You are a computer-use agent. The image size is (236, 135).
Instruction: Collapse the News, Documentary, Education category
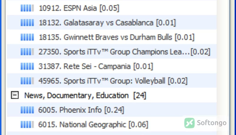coord(15,95)
